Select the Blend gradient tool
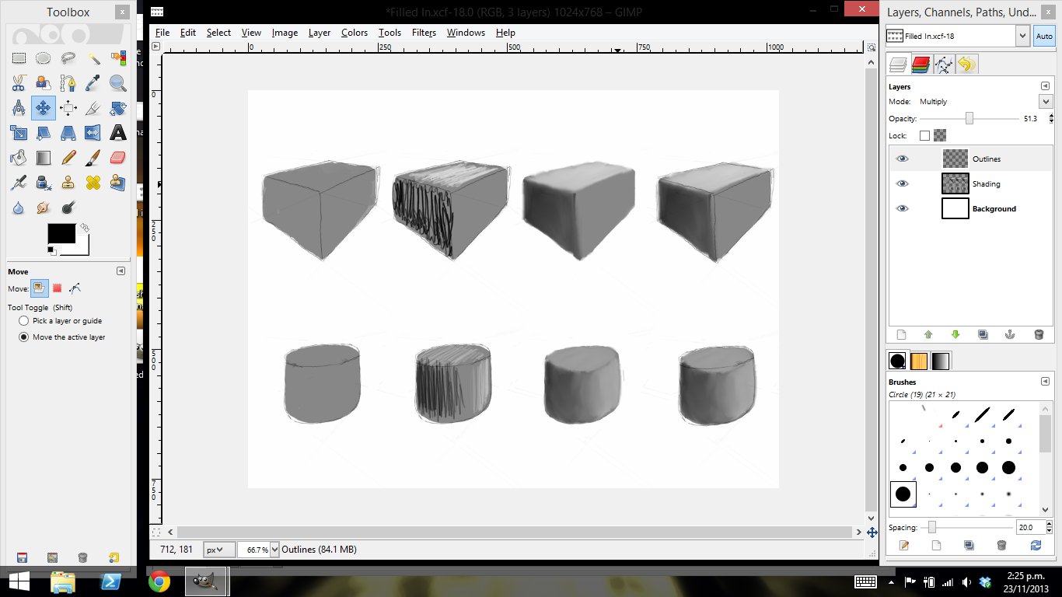This screenshot has height=597, width=1062. click(x=44, y=158)
